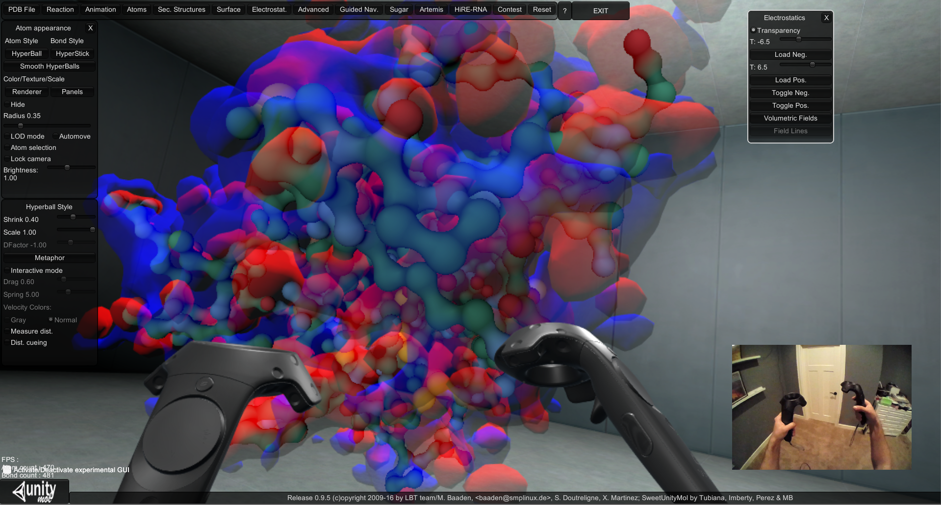
Task: Toggle electrostatics Transparency option
Action: pyautogui.click(x=753, y=30)
